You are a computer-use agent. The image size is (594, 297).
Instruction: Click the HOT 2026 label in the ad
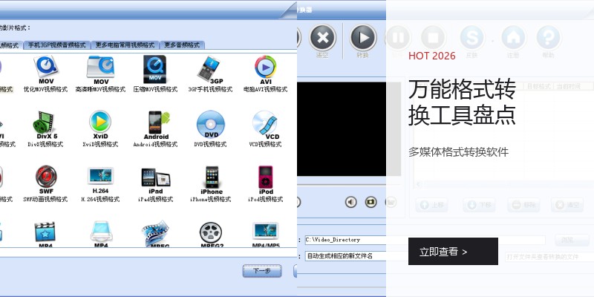point(432,56)
